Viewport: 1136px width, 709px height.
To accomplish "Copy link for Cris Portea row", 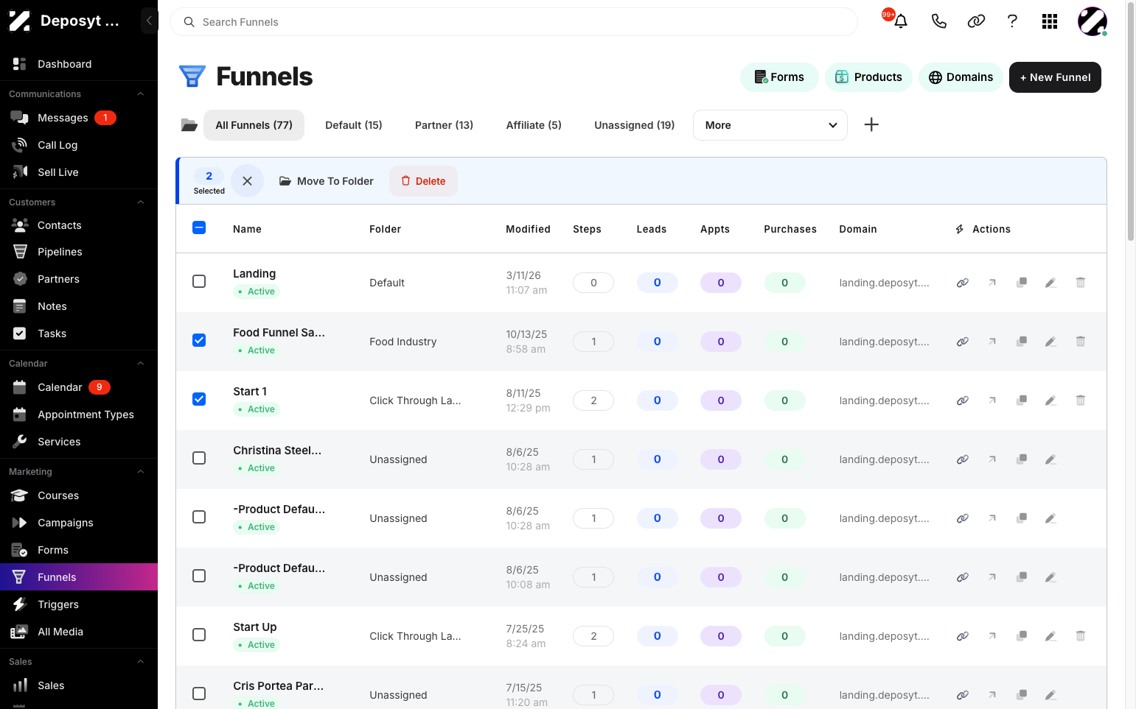I will pos(962,695).
